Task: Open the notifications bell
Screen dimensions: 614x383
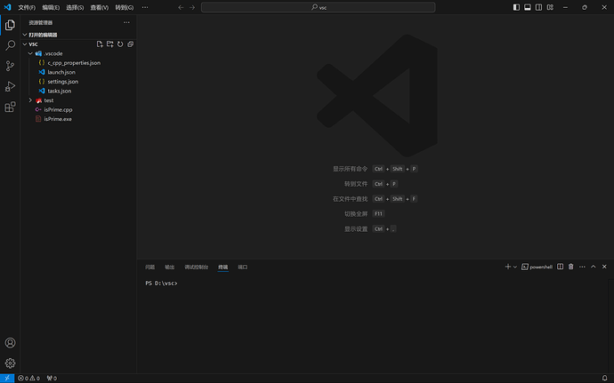Action: tap(604, 379)
